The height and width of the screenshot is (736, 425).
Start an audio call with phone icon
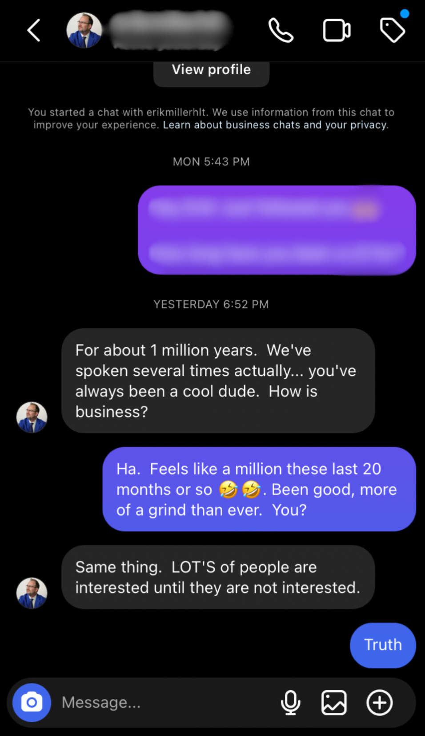pos(281,30)
